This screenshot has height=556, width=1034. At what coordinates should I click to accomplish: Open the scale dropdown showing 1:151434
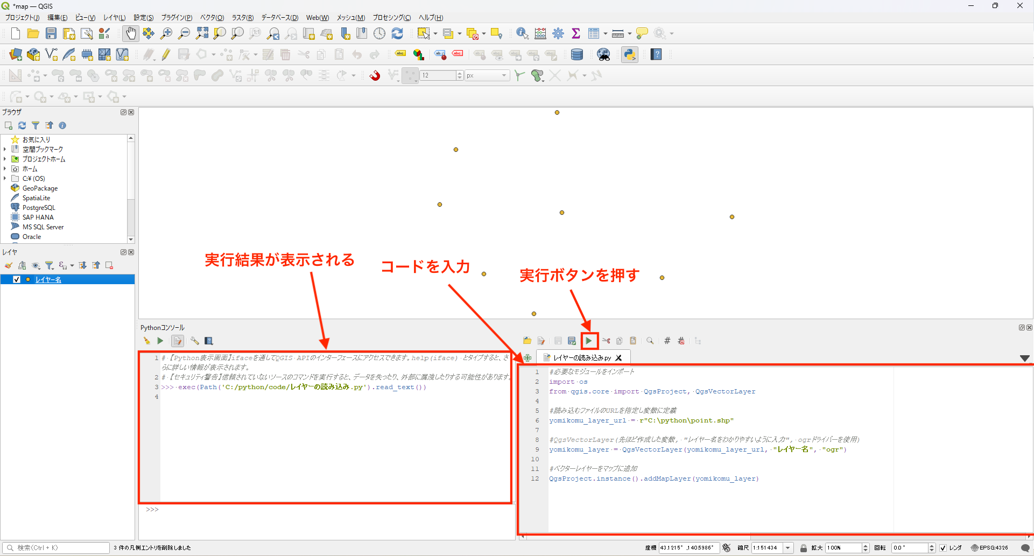point(787,547)
